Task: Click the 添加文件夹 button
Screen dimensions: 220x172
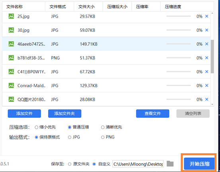Action: [65, 113]
